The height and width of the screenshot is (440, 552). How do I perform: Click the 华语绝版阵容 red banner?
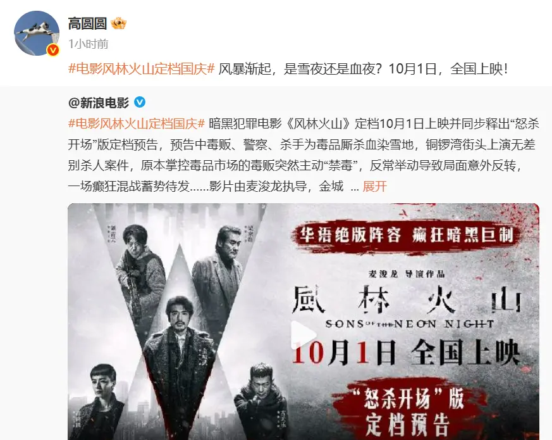[407, 235]
